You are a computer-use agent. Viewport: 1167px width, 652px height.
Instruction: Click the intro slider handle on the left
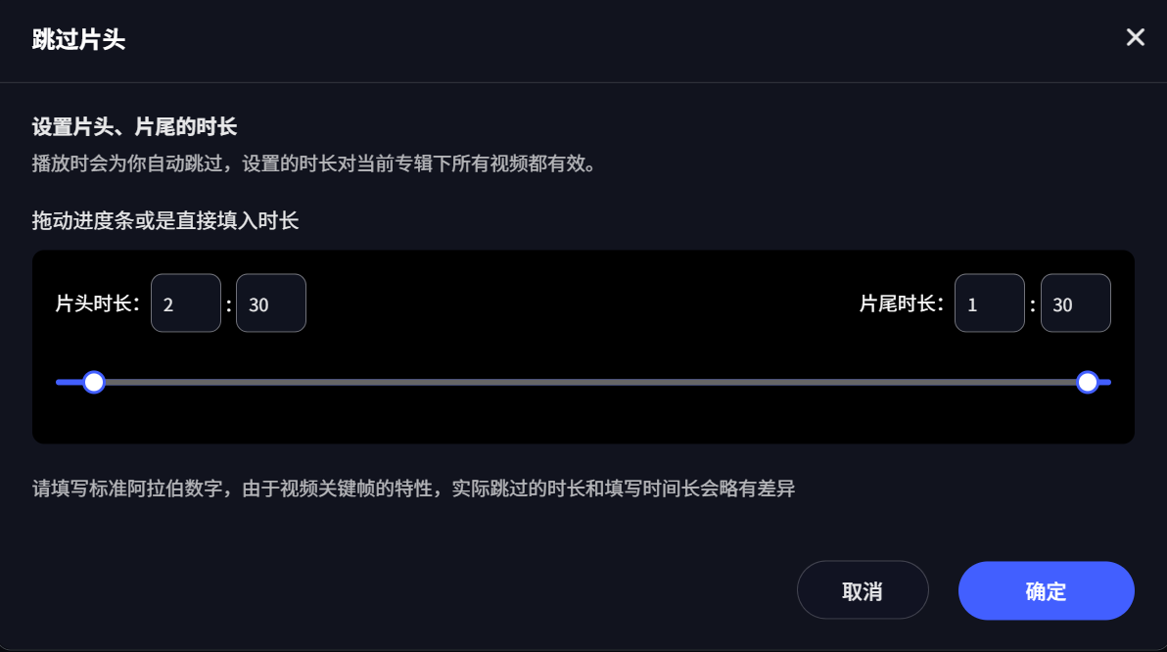pyautogui.click(x=94, y=382)
